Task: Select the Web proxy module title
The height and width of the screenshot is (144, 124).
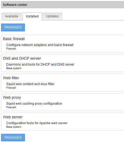Action: coord(12,97)
